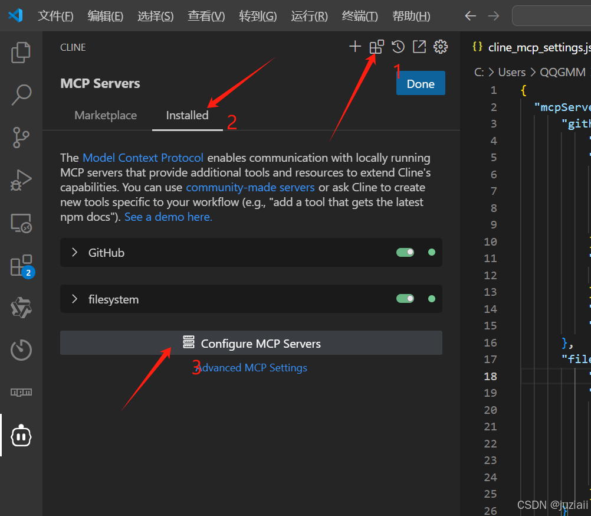Click the CLINE panel title
Screen dimensions: 591x516
pos(73,47)
